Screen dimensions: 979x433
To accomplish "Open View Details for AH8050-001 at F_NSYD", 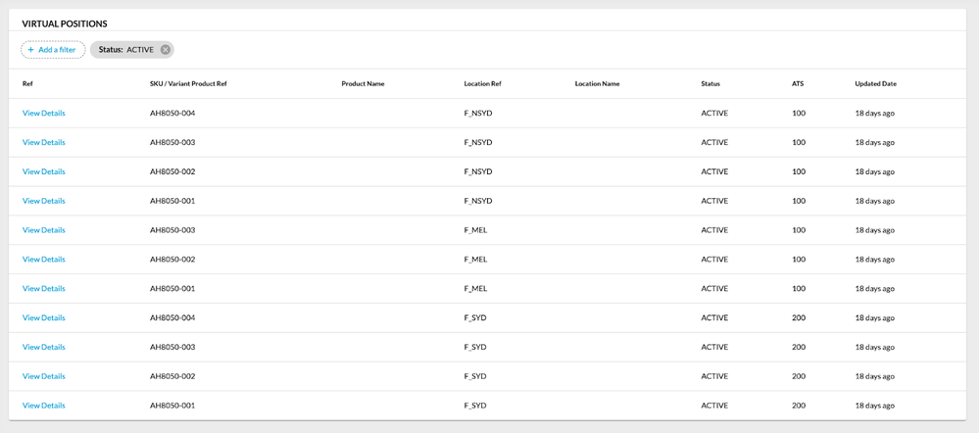I will coord(44,201).
